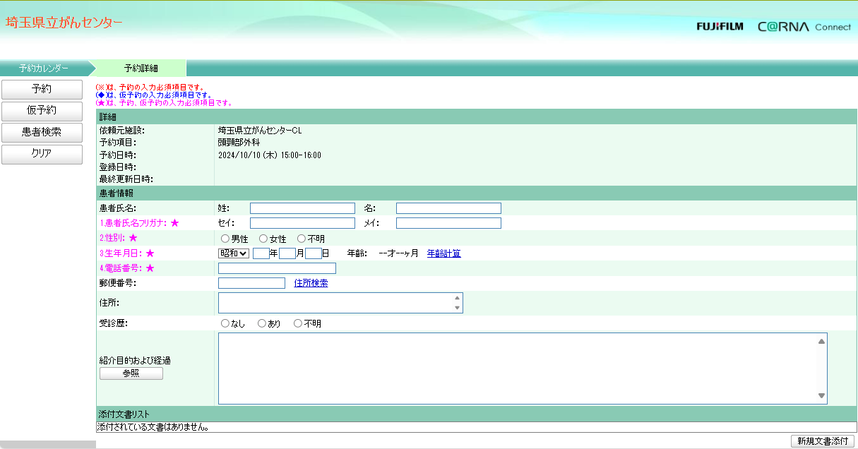858x449 pixels.
Task: Click the 予約 button in sidebar
Action: (x=42, y=90)
